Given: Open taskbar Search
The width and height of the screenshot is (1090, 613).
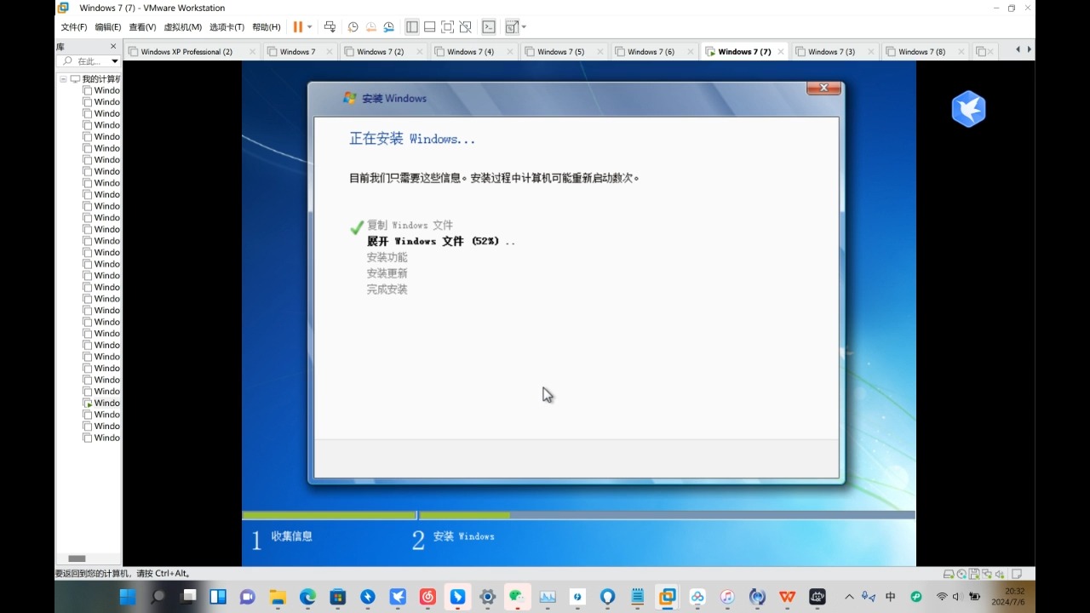Looking at the screenshot, I should coord(158,597).
